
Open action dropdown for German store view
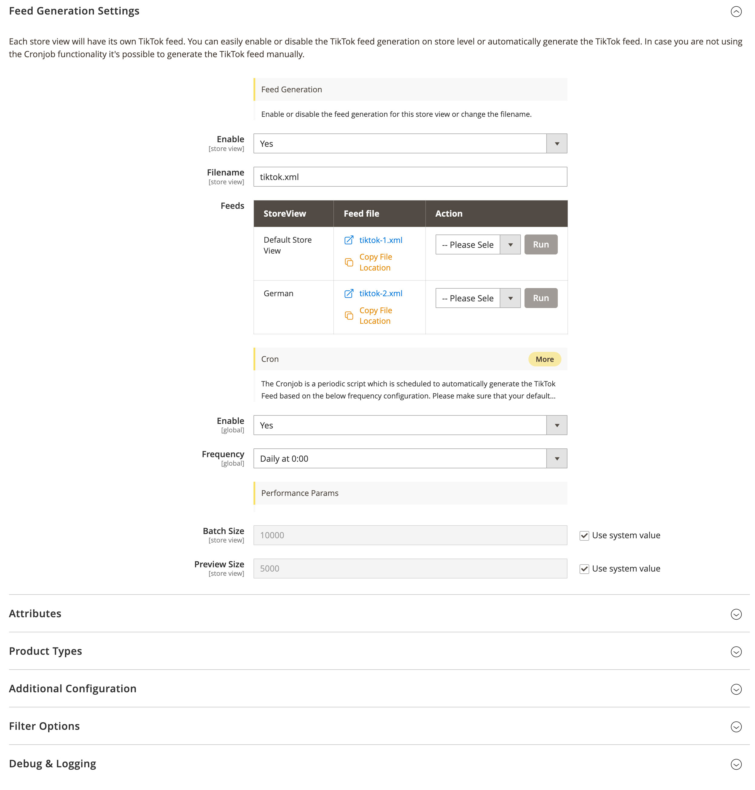point(478,298)
